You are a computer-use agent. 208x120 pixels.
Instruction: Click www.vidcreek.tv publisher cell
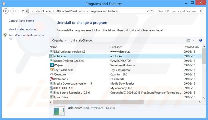tap(120, 52)
